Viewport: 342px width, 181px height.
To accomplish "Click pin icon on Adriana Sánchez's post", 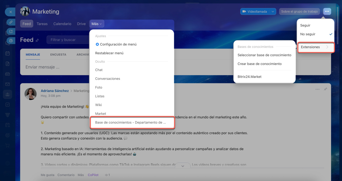I will coord(325,89).
